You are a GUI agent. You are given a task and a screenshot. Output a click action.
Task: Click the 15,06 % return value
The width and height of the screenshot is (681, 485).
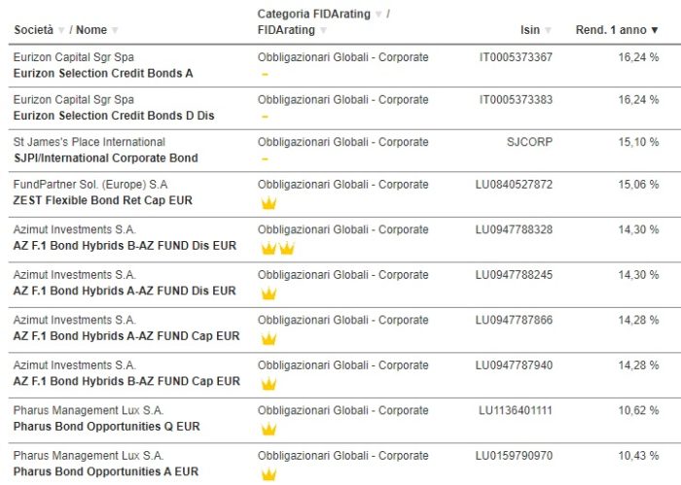coord(638,185)
